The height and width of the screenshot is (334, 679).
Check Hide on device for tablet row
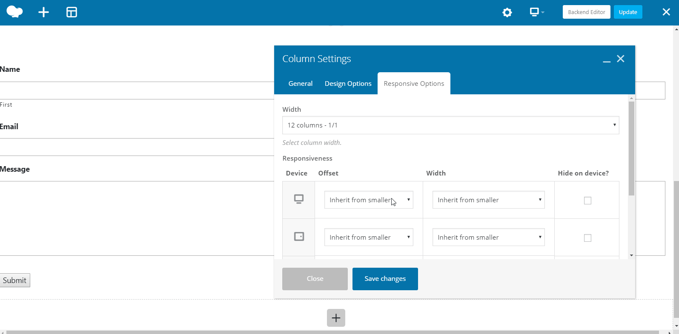(x=587, y=238)
